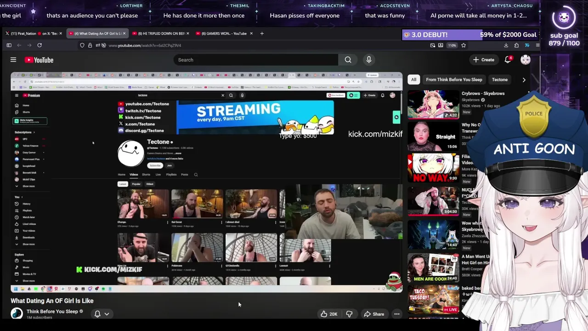Viewport: 588px width, 331px height.
Task: Click the install page icon in address bar
Action: 441,45
